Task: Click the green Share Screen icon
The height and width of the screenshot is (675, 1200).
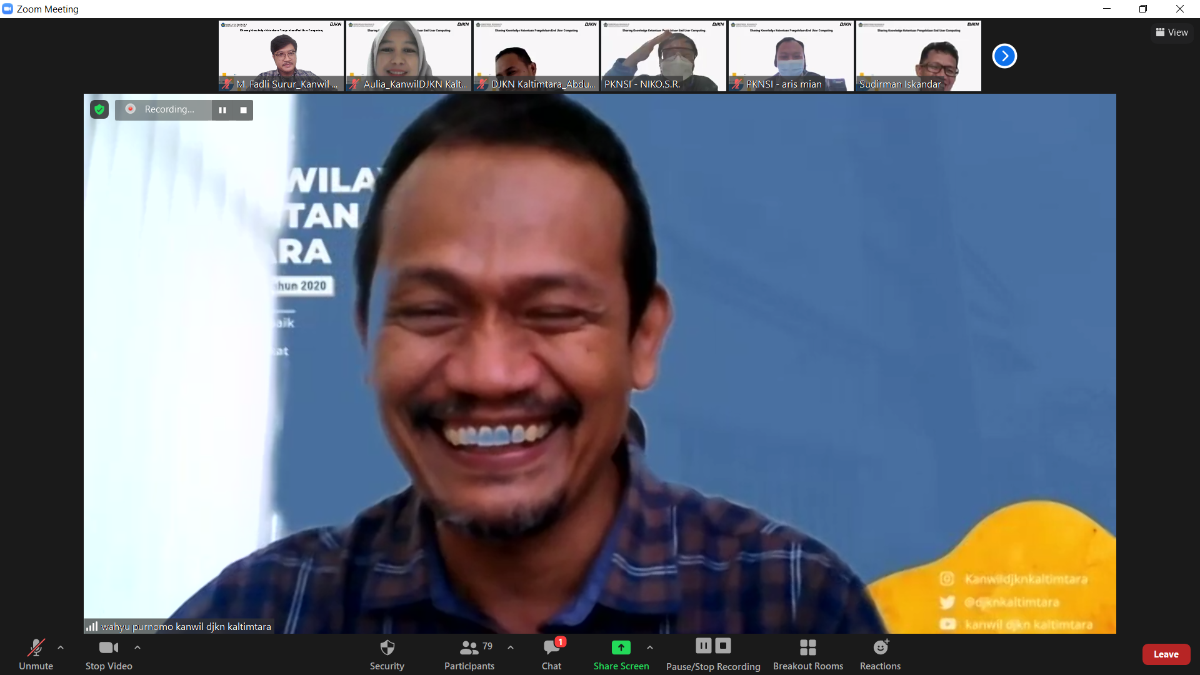Action: click(x=621, y=647)
